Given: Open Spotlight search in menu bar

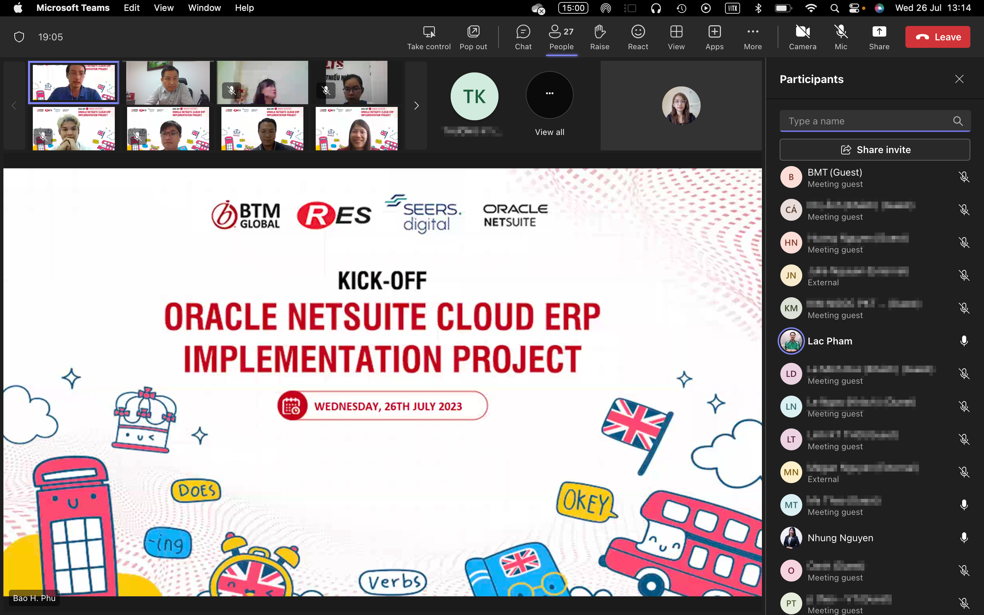Looking at the screenshot, I should (834, 8).
